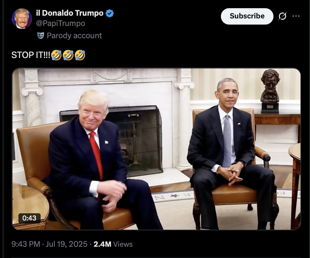Subscribe to the @PapiTrumpo account
310x258 pixels.
pos(247,16)
